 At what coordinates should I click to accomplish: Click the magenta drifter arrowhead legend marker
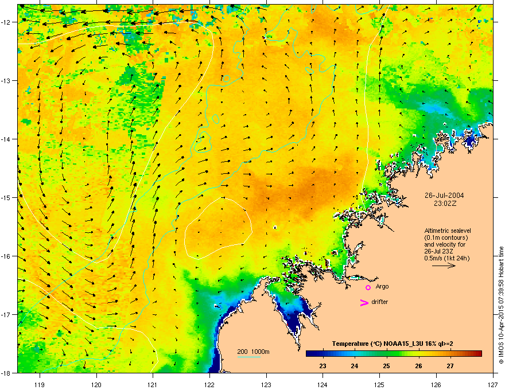(364, 302)
